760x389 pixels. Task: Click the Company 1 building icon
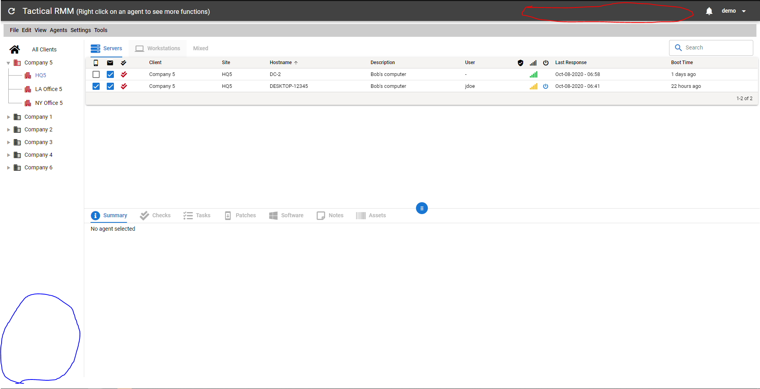click(x=17, y=117)
